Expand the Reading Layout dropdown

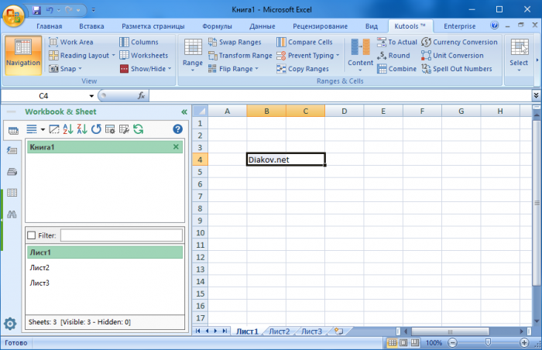click(x=113, y=56)
